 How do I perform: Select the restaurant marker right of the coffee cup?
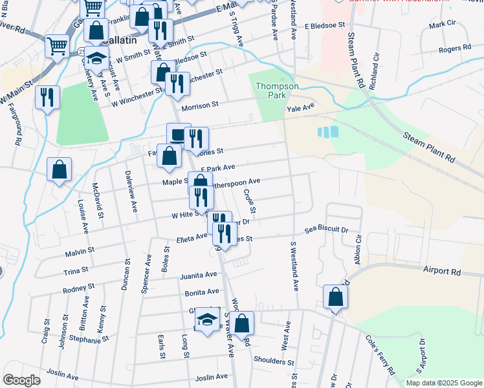[196, 139]
